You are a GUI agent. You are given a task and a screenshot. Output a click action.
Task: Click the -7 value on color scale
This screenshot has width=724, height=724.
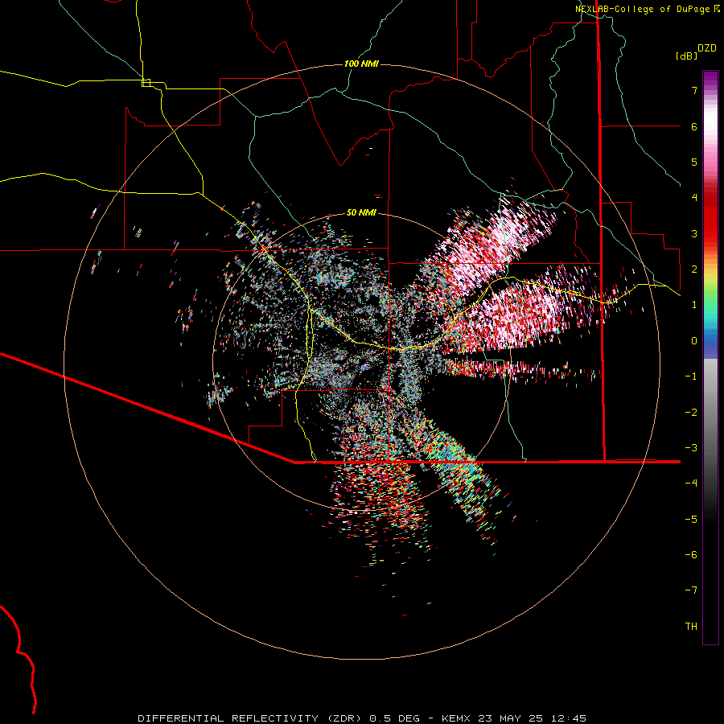click(x=691, y=590)
